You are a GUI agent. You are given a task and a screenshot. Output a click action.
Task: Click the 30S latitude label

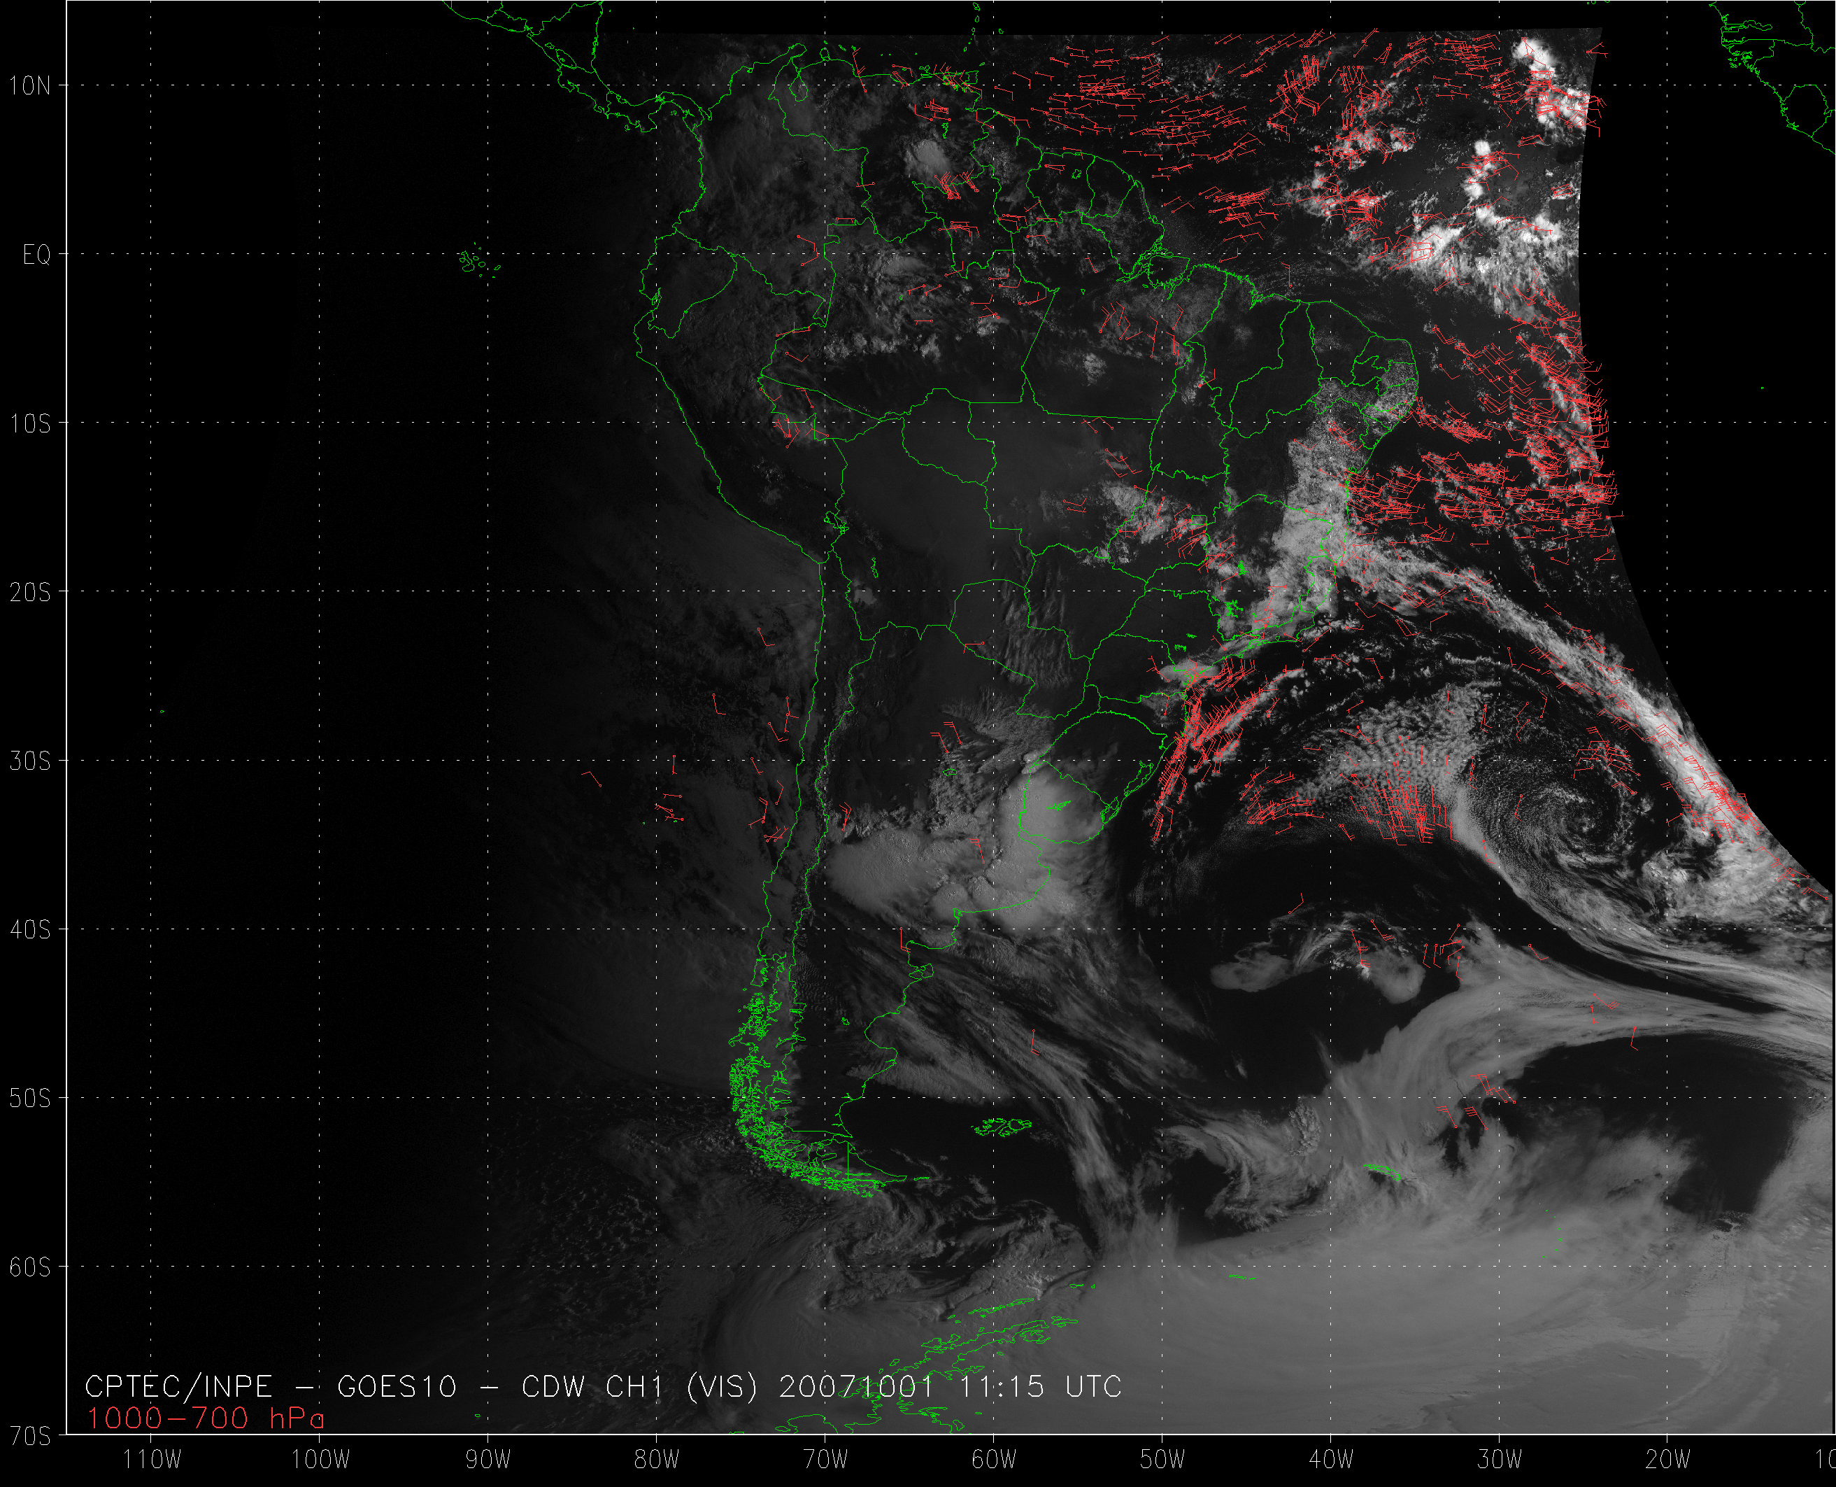[x=31, y=761]
